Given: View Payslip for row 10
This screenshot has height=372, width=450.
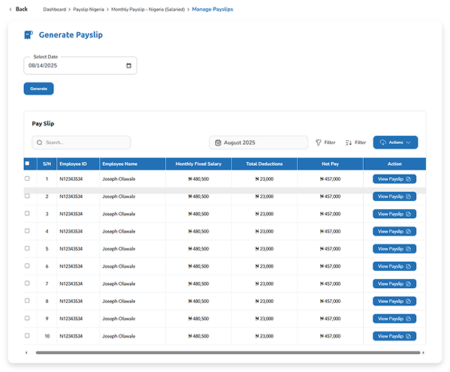Looking at the screenshot, I should (394, 336).
